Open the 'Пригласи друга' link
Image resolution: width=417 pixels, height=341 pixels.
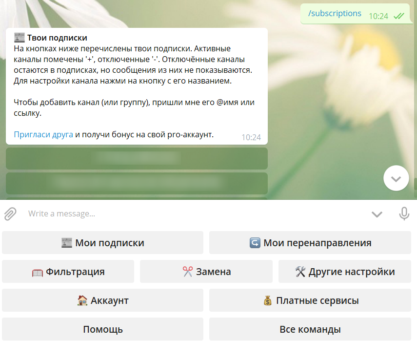(43, 134)
